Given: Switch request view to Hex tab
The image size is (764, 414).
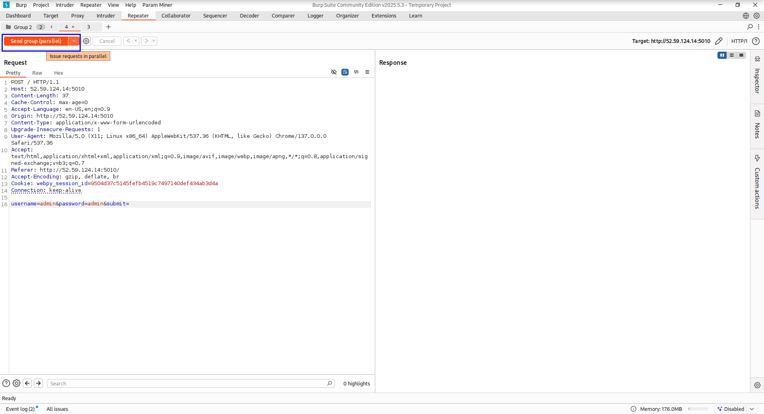Looking at the screenshot, I should point(58,73).
